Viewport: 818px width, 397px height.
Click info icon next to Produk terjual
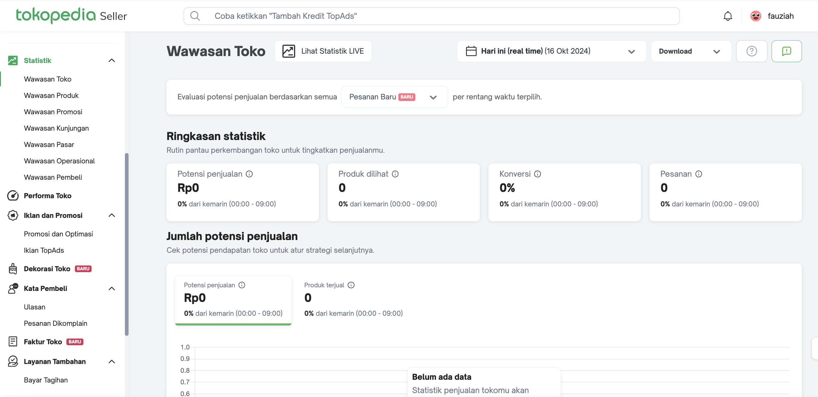(351, 285)
